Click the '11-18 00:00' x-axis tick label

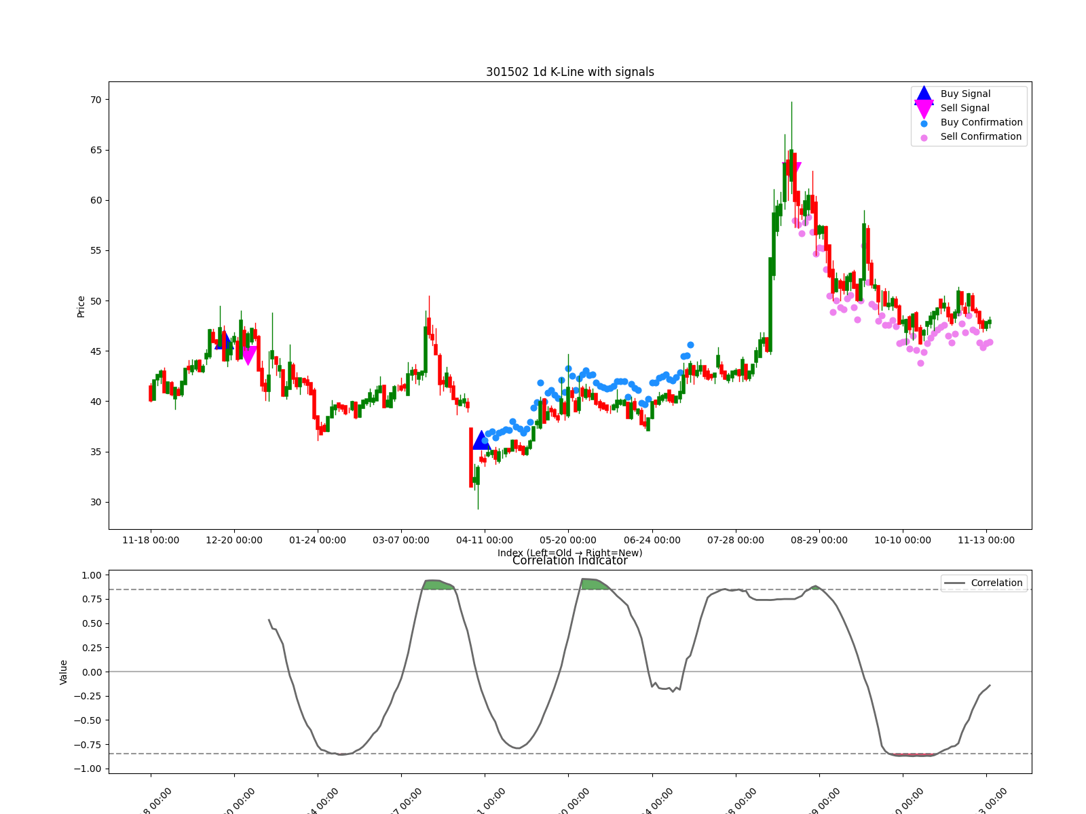152,540
